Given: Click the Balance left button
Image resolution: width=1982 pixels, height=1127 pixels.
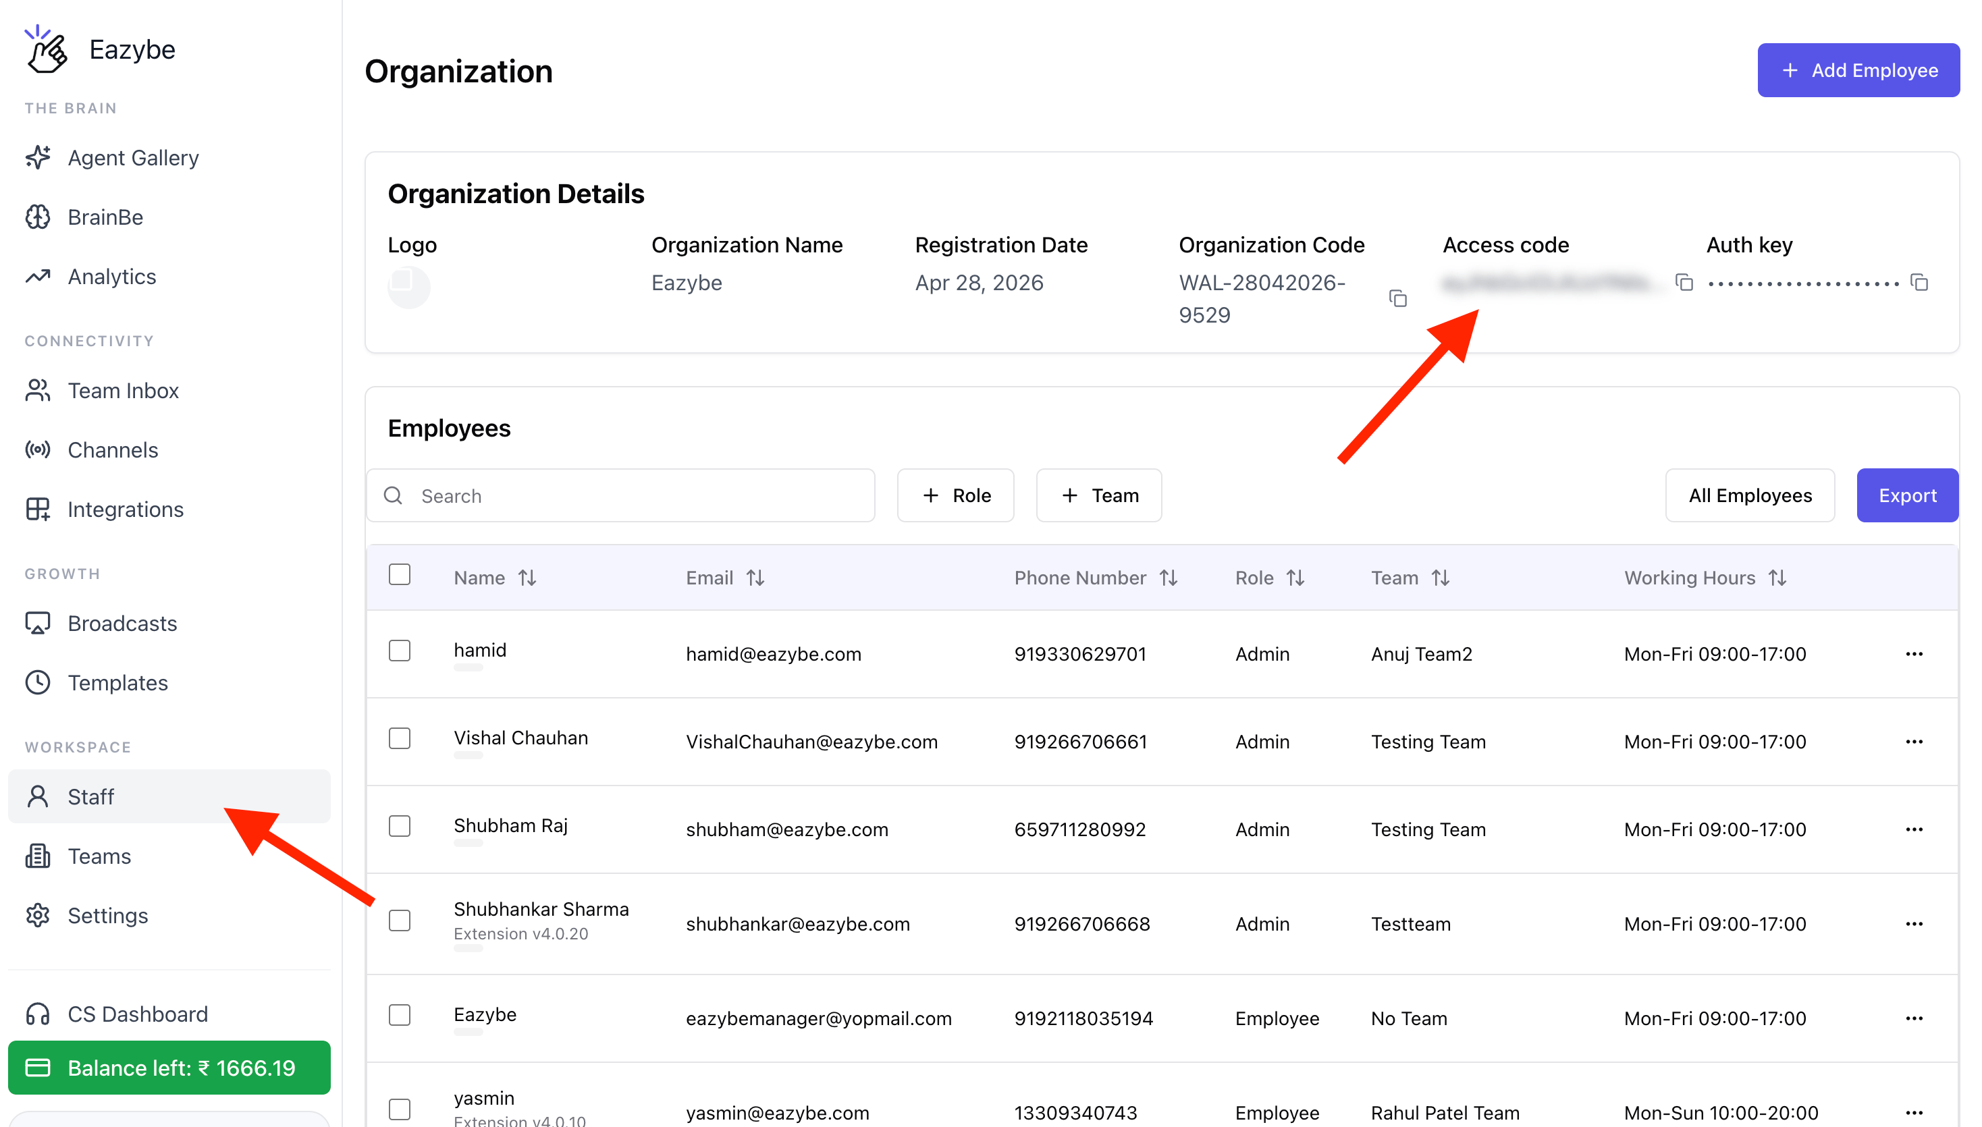Looking at the screenshot, I should click(169, 1068).
